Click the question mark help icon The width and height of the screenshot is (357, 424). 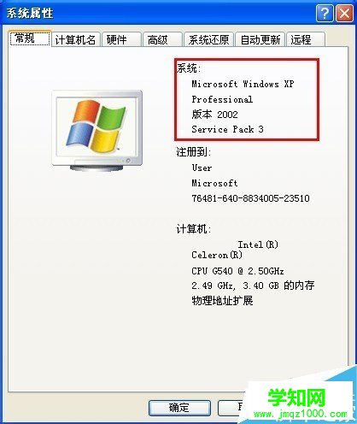click(x=325, y=13)
